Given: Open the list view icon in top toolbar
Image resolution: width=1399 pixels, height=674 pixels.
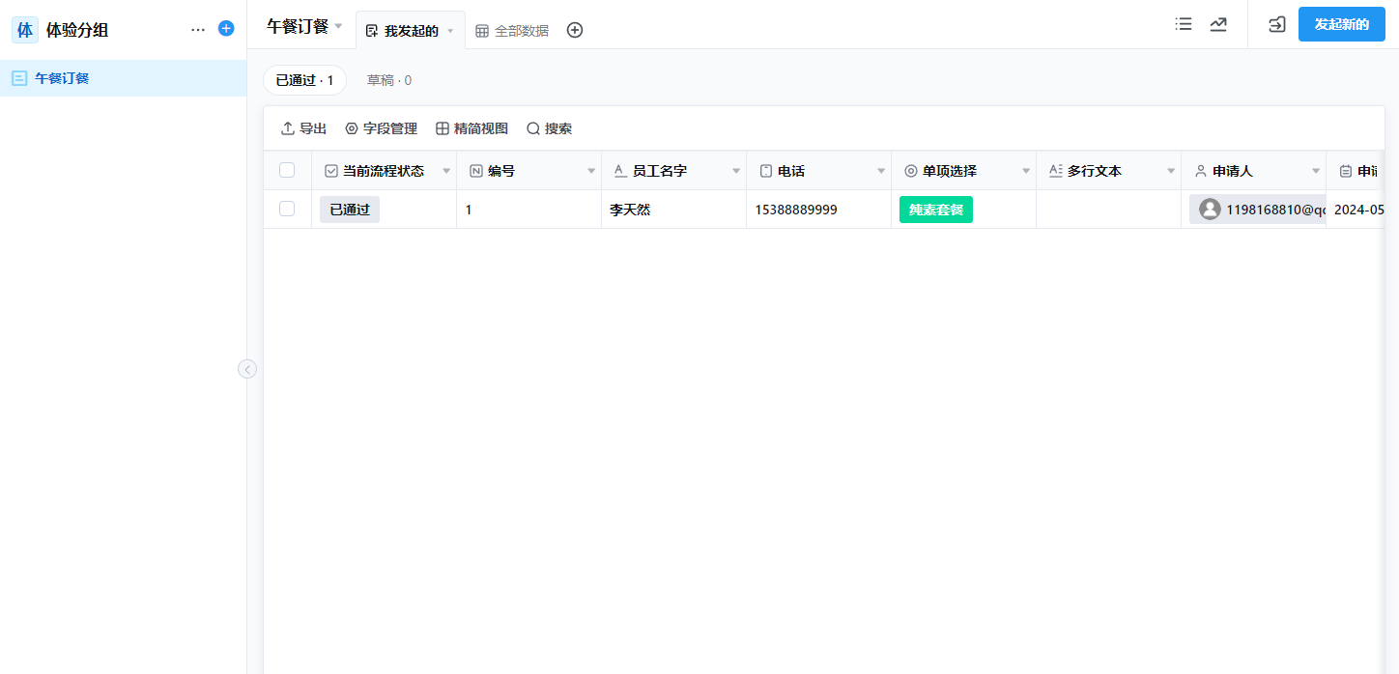Looking at the screenshot, I should 1183,24.
